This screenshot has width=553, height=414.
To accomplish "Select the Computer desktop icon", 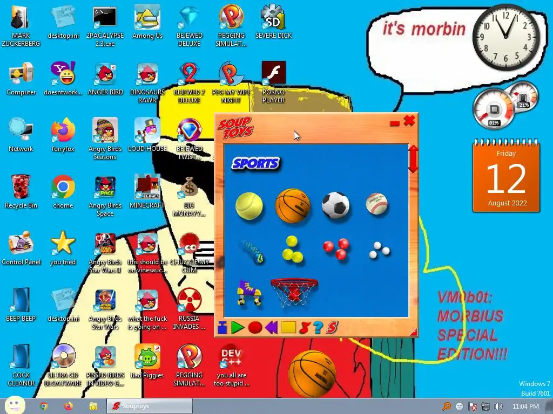I will tap(21, 79).
